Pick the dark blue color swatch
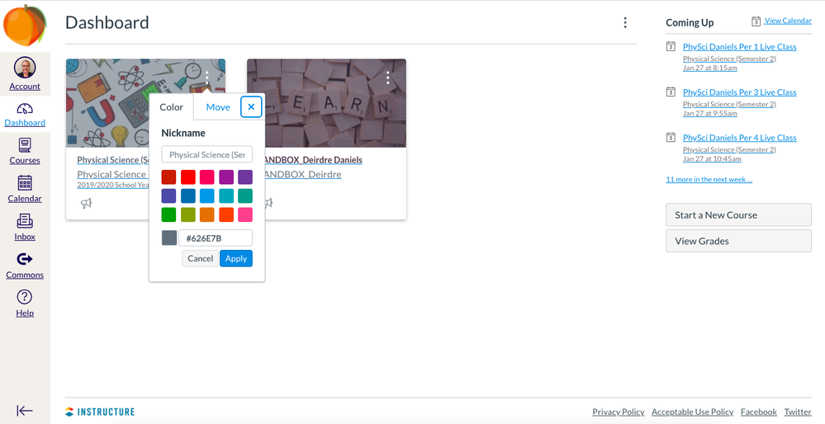 coord(187,196)
